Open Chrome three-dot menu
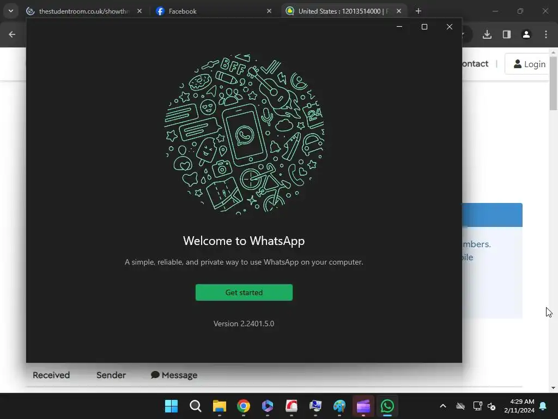The width and height of the screenshot is (558, 419). tap(546, 34)
